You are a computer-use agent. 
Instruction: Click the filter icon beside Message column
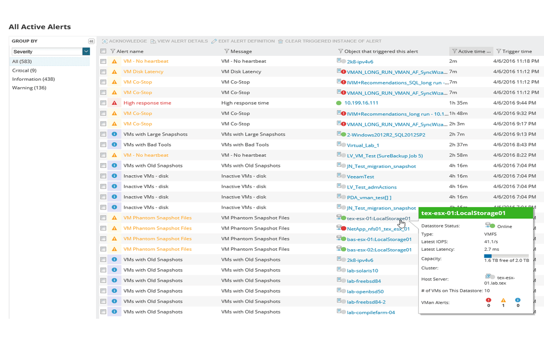point(227,52)
